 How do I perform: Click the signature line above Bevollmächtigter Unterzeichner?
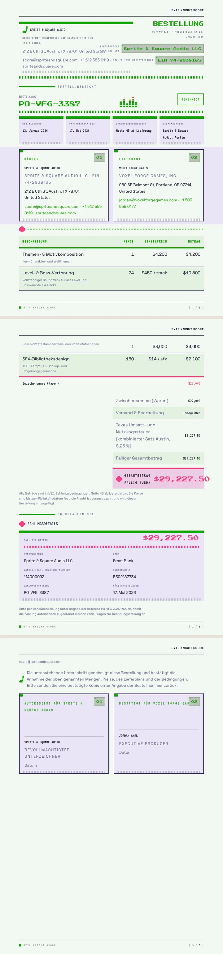click(x=64, y=736)
